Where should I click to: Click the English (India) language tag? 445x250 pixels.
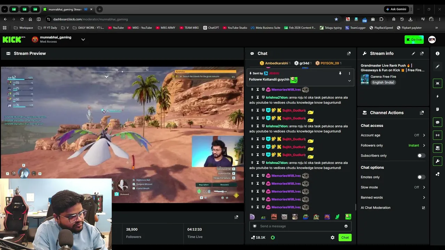pyautogui.click(x=383, y=82)
